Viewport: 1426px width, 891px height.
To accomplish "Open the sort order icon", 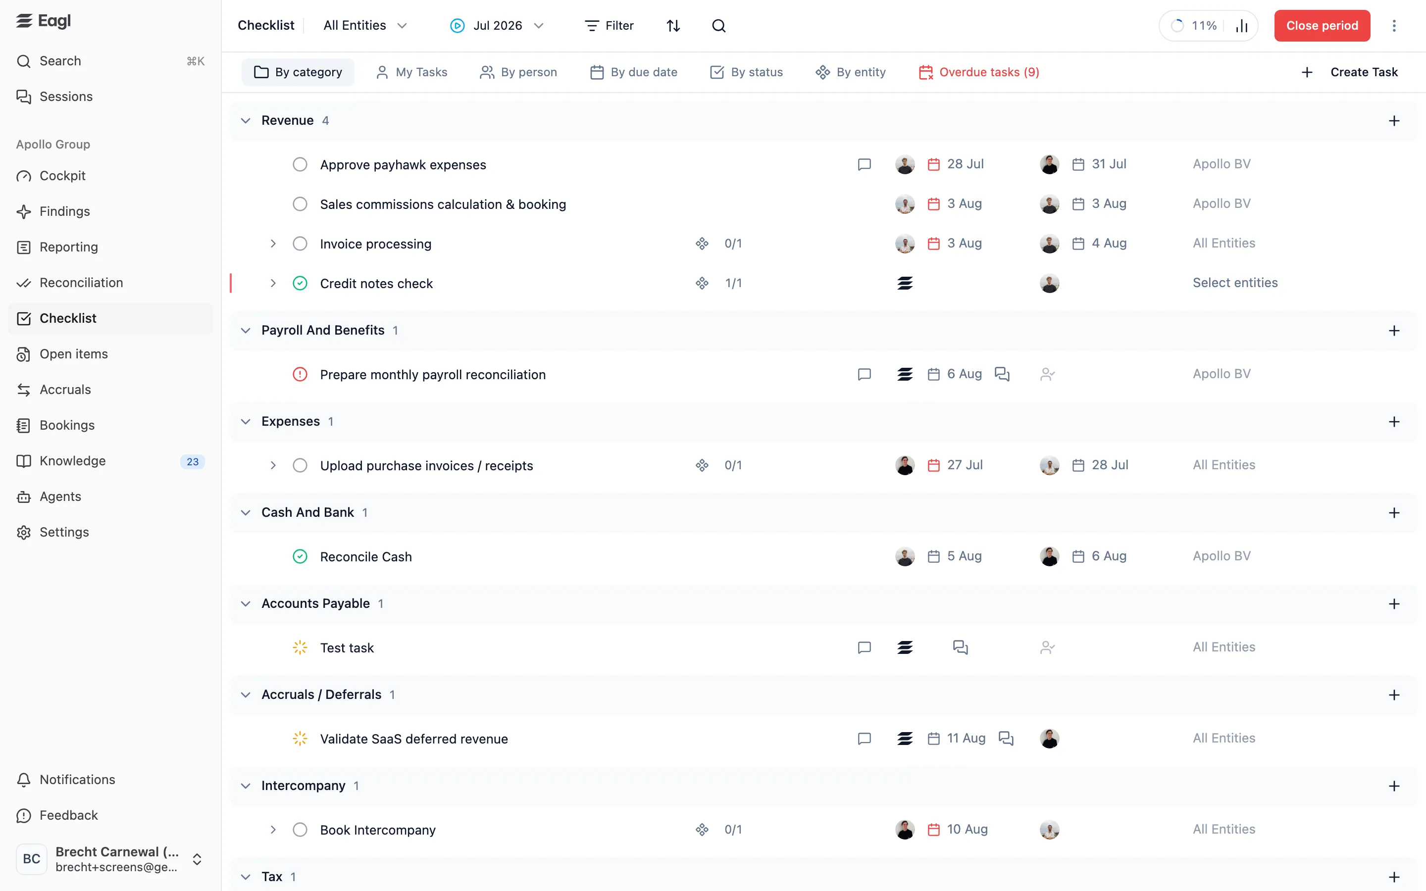I will 673,26.
